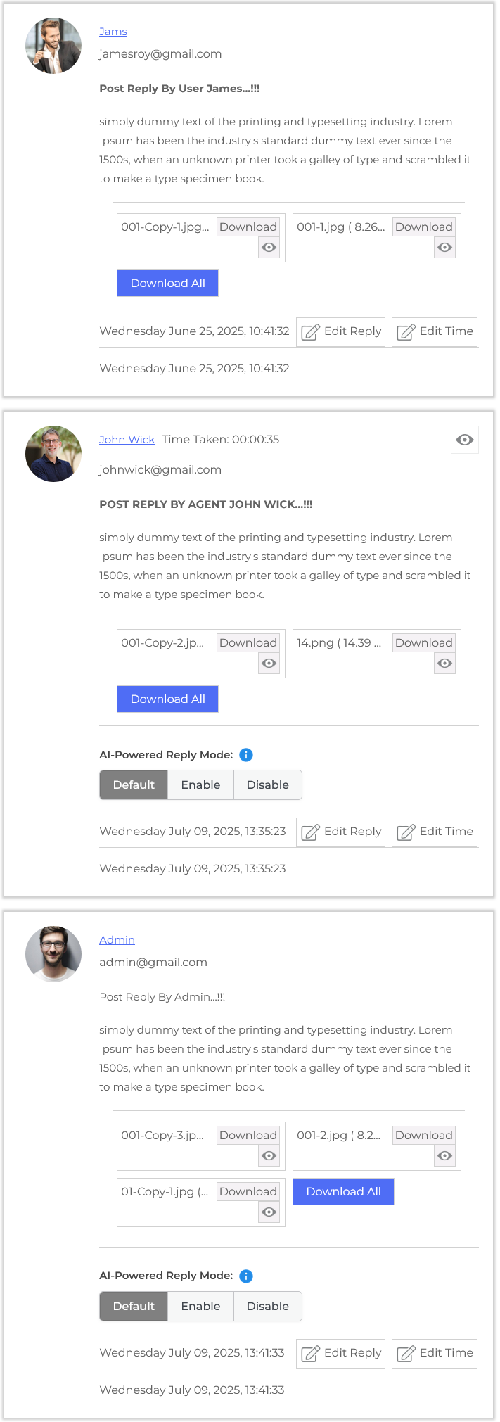This screenshot has width=500, height=1422.
Task: View the 001-Copy-3 attachment eye icon
Action: pyautogui.click(x=269, y=1156)
